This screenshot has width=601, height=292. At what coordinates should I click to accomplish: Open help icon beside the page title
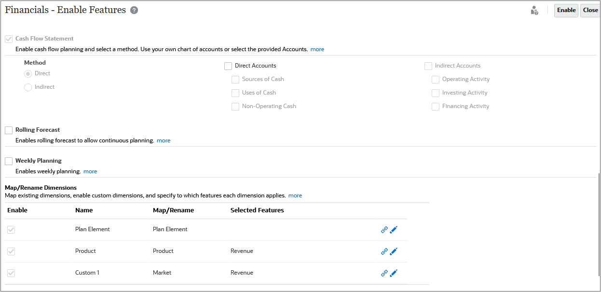point(134,10)
